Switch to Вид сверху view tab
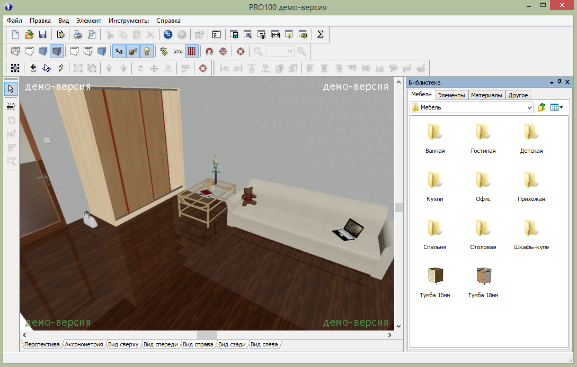 tap(123, 344)
